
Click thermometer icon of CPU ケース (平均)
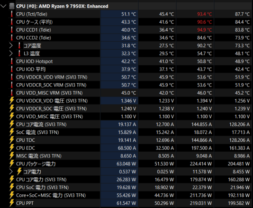[12, 22]
